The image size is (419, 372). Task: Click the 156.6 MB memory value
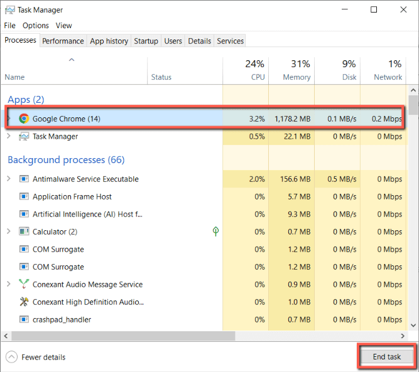295,179
